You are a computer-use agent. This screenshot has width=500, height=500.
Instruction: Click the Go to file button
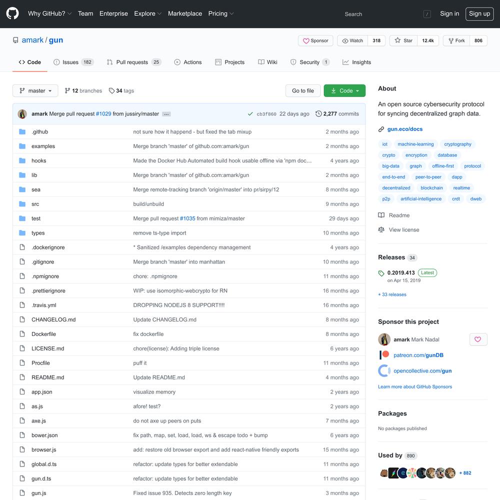pos(303,90)
